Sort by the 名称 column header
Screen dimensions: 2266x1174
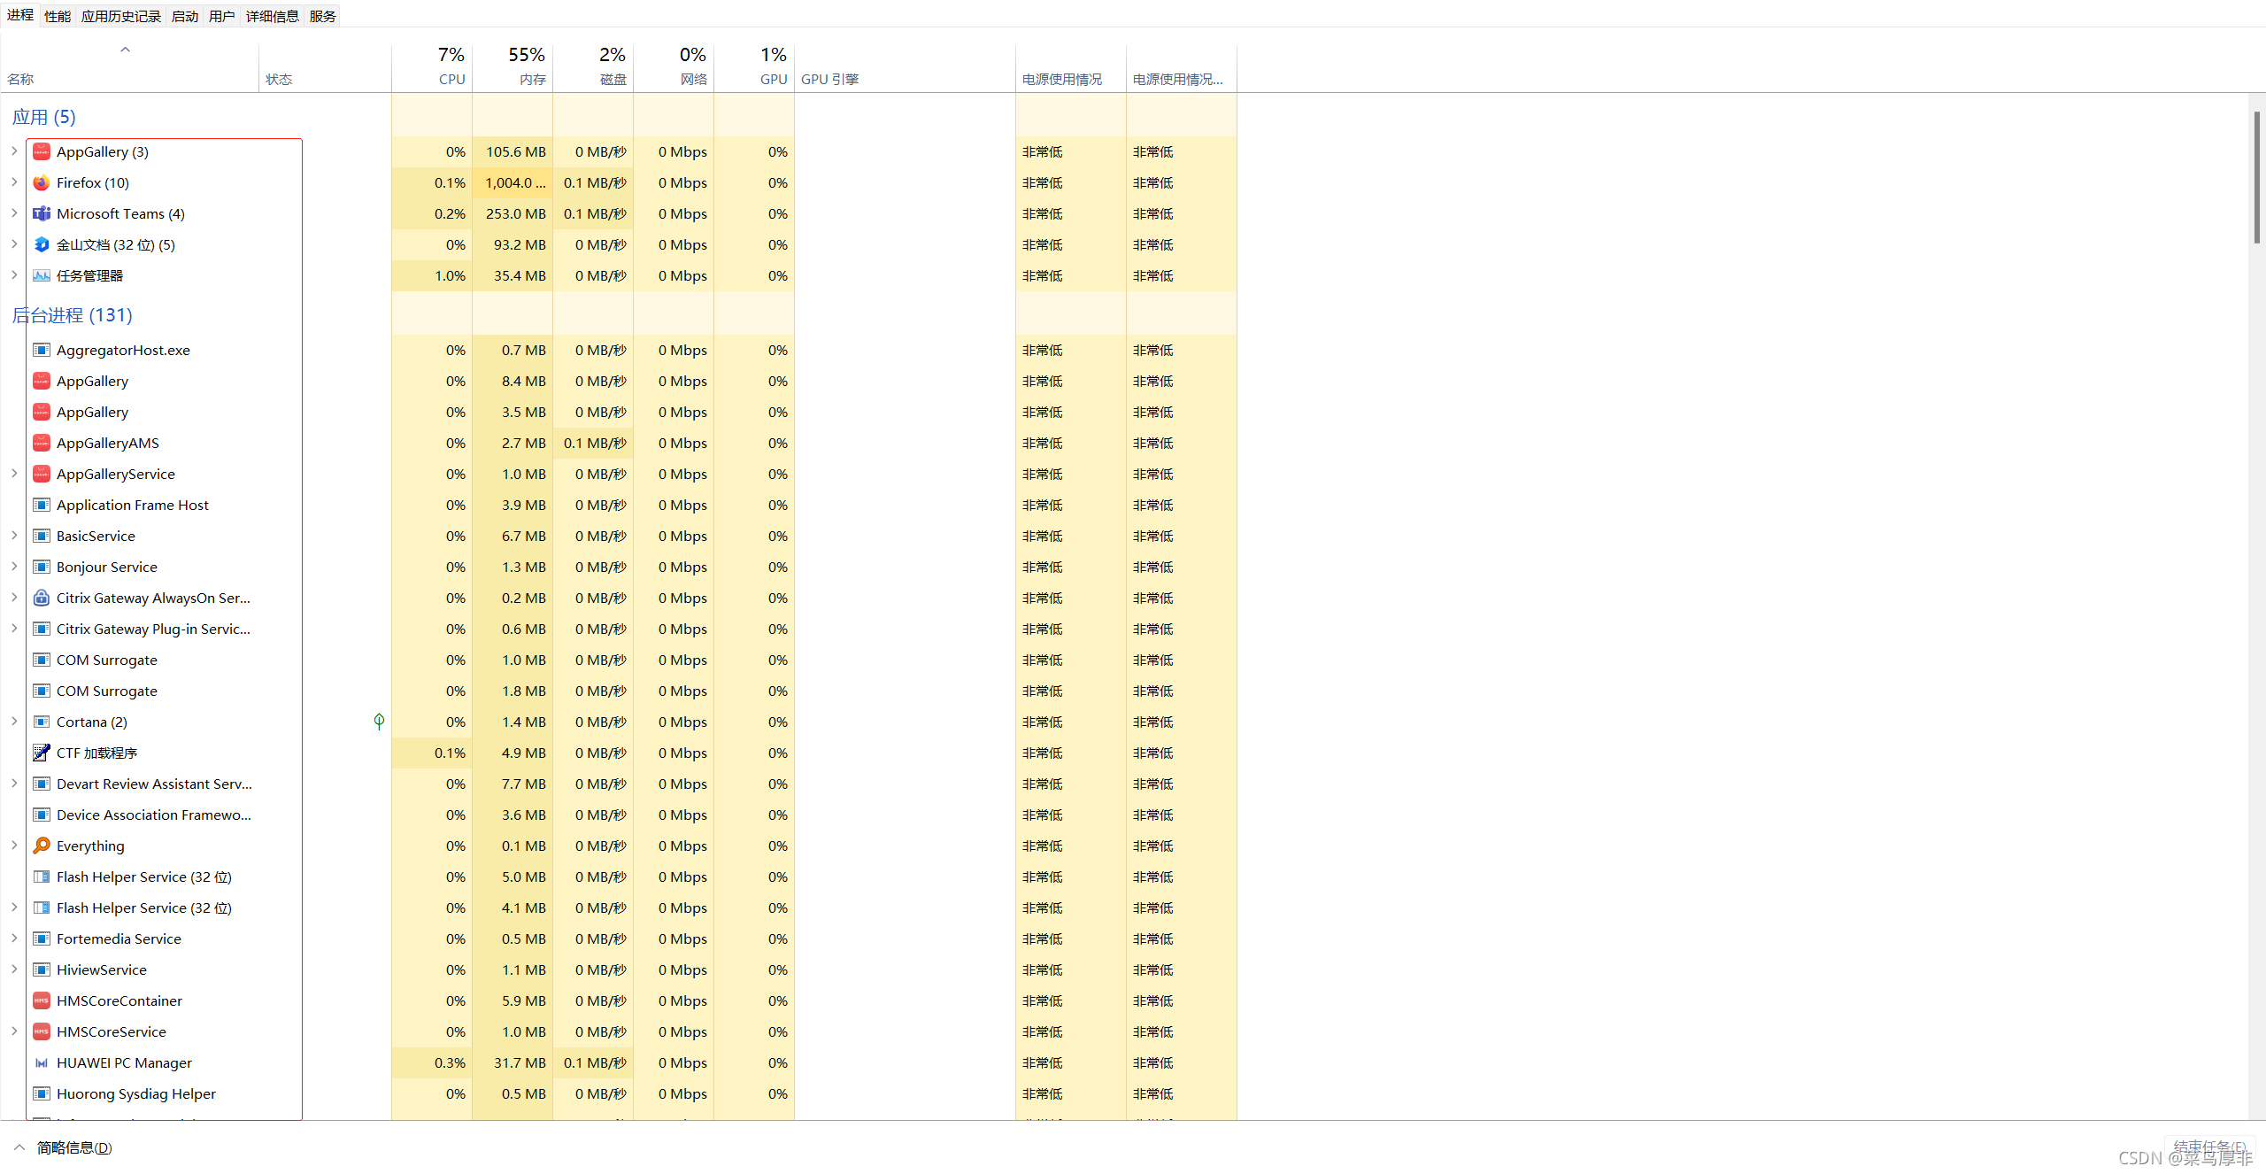tap(129, 67)
